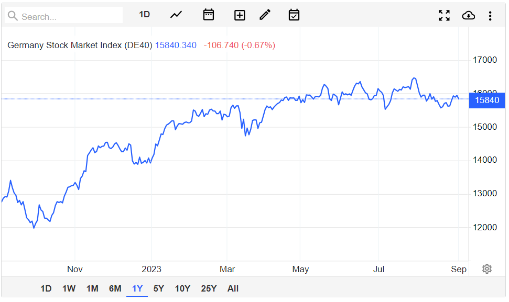Select the 6M time range
This screenshot has width=509, height=302.
[115, 288]
